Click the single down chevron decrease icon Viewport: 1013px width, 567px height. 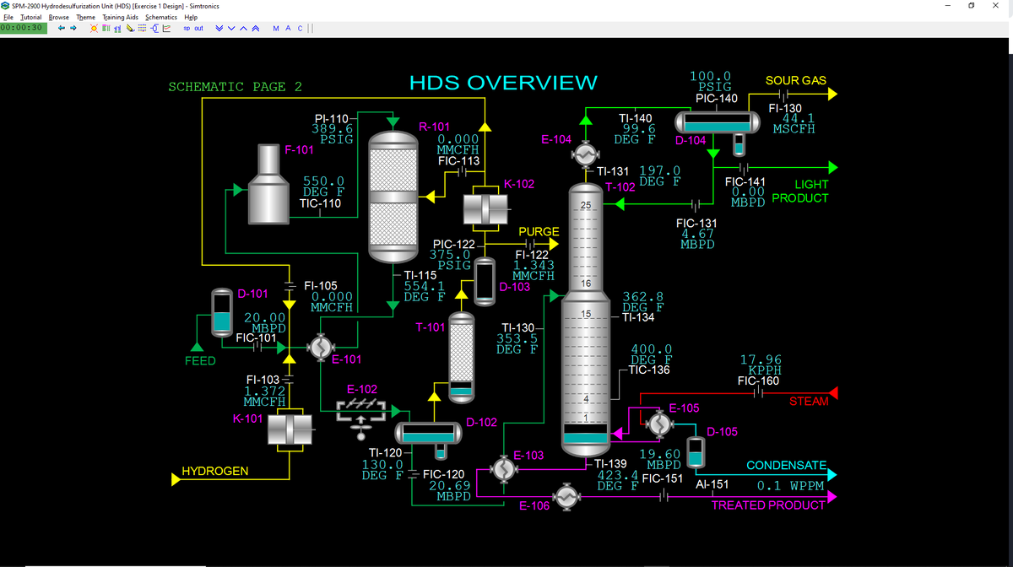pos(231,28)
